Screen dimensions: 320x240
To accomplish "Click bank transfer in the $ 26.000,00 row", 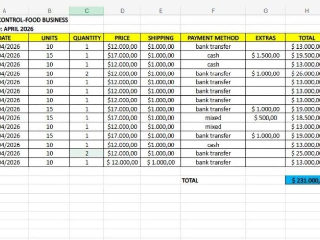I will tap(213, 73).
